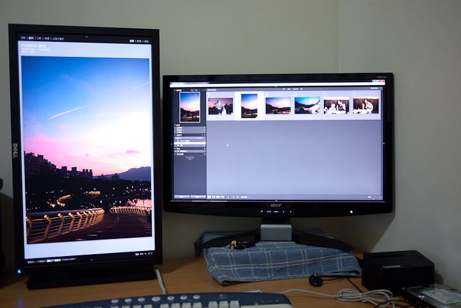Choose Metadata in the Library Filter bar
The height and width of the screenshot is (308, 461).
pos(295,89)
